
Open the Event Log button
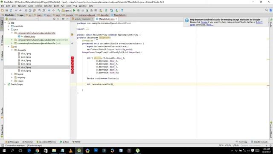pyautogui.click(x=241, y=142)
